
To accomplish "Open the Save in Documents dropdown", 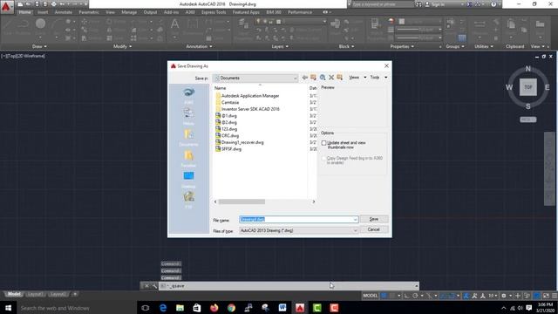I will point(255,78).
